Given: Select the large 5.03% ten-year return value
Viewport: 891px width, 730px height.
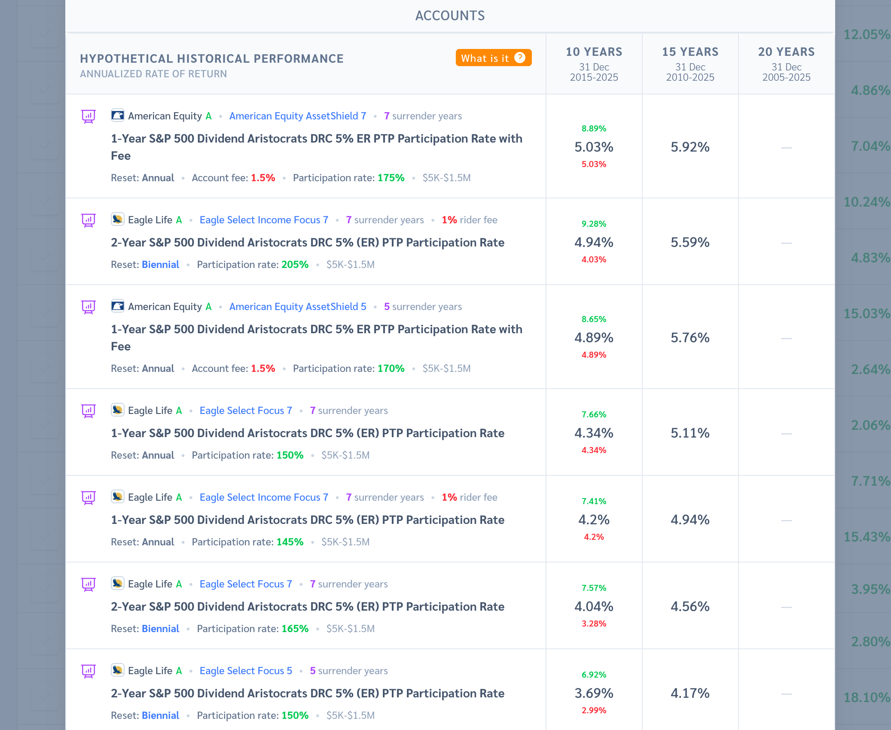Looking at the screenshot, I should click(x=594, y=147).
